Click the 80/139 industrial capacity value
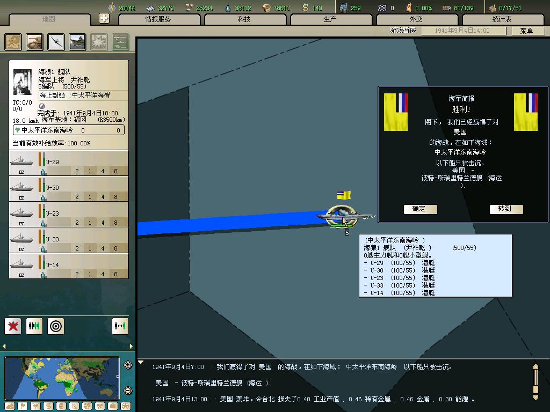This screenshot has height=412, width=550. (464, 8)
